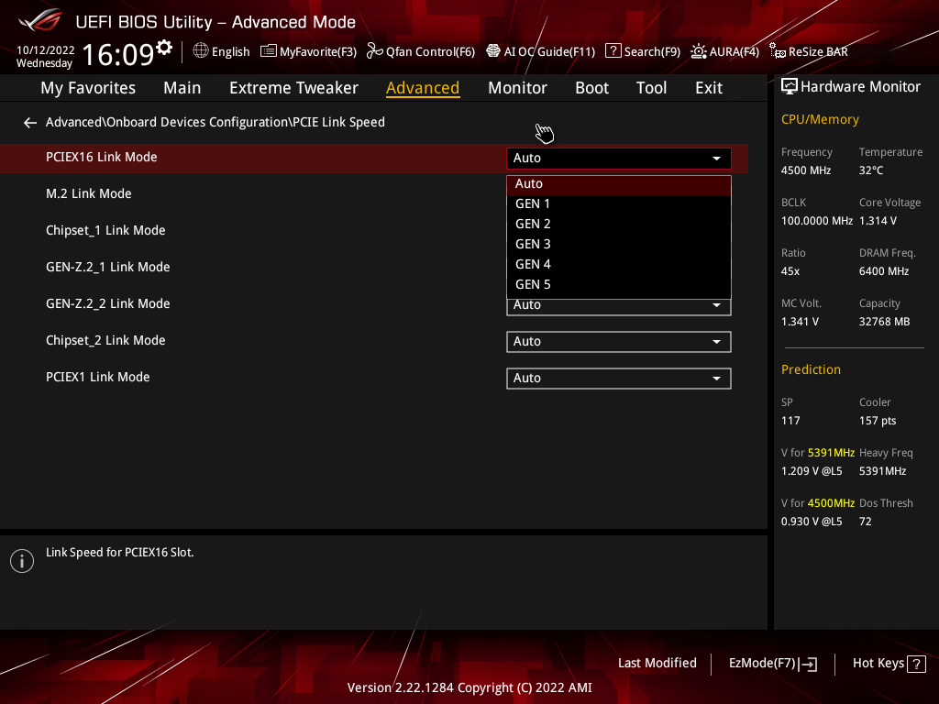Select GEN 2 option
This screenshot has height=704, width=939.
(x=619, y=225)
